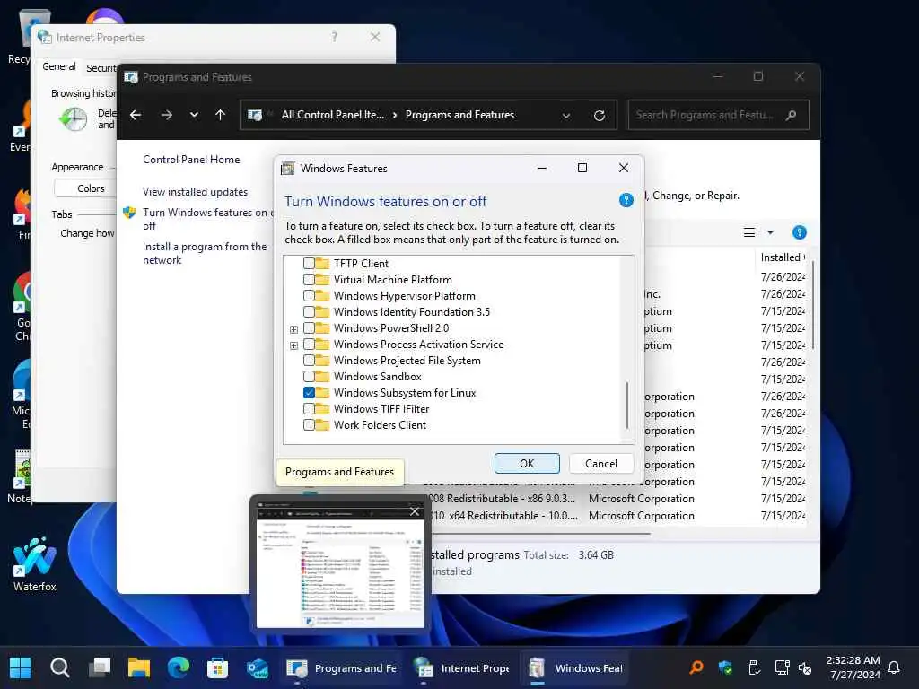
Task: Launch Microsoft Edge from the taskbar
Action: (x=179, y=667)
